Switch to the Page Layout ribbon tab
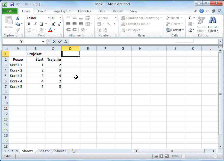The image size is (224, 161). (62, 11)
